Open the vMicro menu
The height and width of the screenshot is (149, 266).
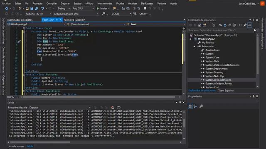pyautogui.click(x=89, y=3)
